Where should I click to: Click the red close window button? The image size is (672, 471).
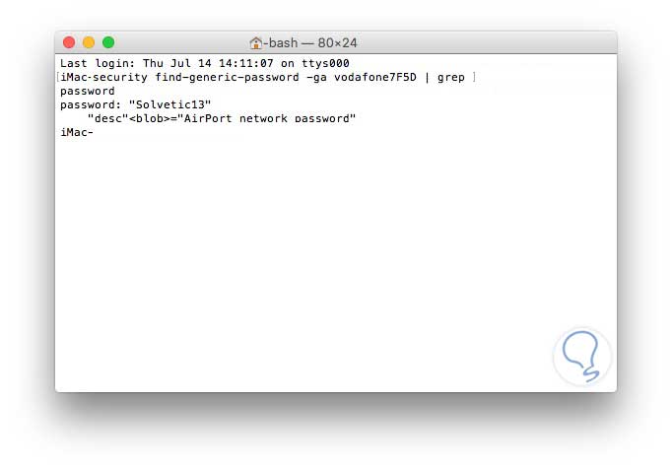click(x=69, y=42)
